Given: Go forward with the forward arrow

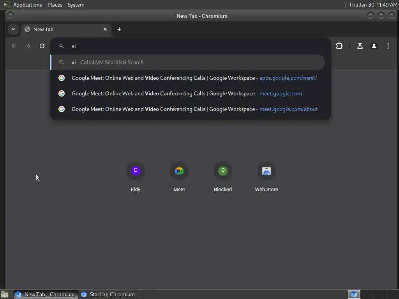Looking at the screenshot, I should (28, 46).
